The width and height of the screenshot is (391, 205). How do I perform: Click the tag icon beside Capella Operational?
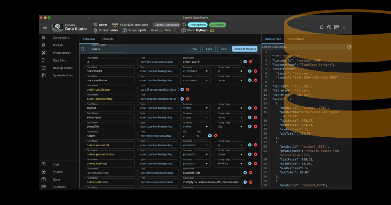pos(184,25)
